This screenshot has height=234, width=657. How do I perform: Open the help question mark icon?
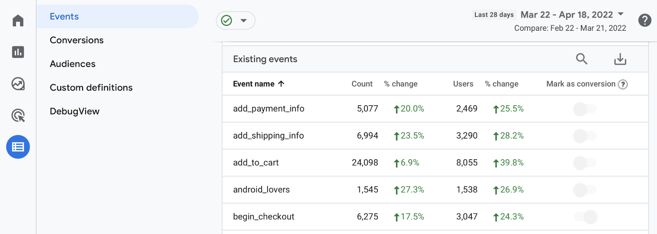(x=645, y=20)
